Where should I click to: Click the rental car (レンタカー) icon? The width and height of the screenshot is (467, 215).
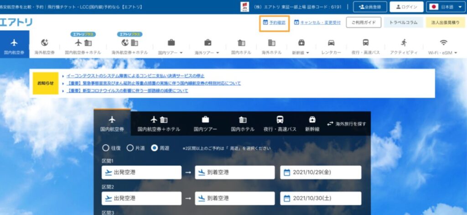click(x=331, y=43)
